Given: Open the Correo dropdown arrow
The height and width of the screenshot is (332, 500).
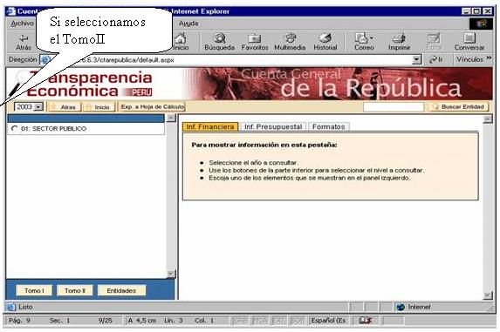Looking at the screenshot, I should coord(372,38).
